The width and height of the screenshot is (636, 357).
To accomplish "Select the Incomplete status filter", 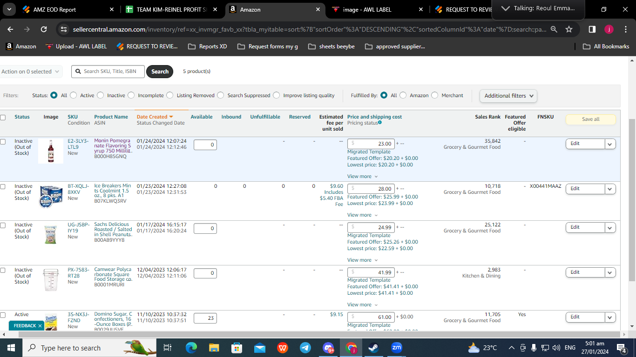I will (x=131, y=95).
